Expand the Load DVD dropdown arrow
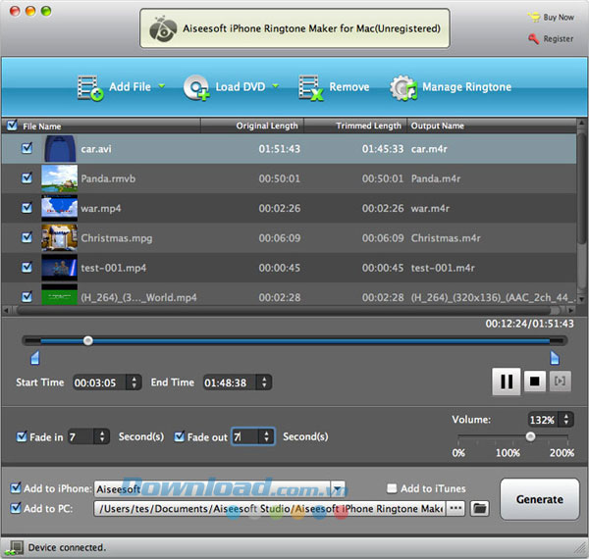Screen dimensions: 589x559 pyautogui.click(x=275, y=86)
